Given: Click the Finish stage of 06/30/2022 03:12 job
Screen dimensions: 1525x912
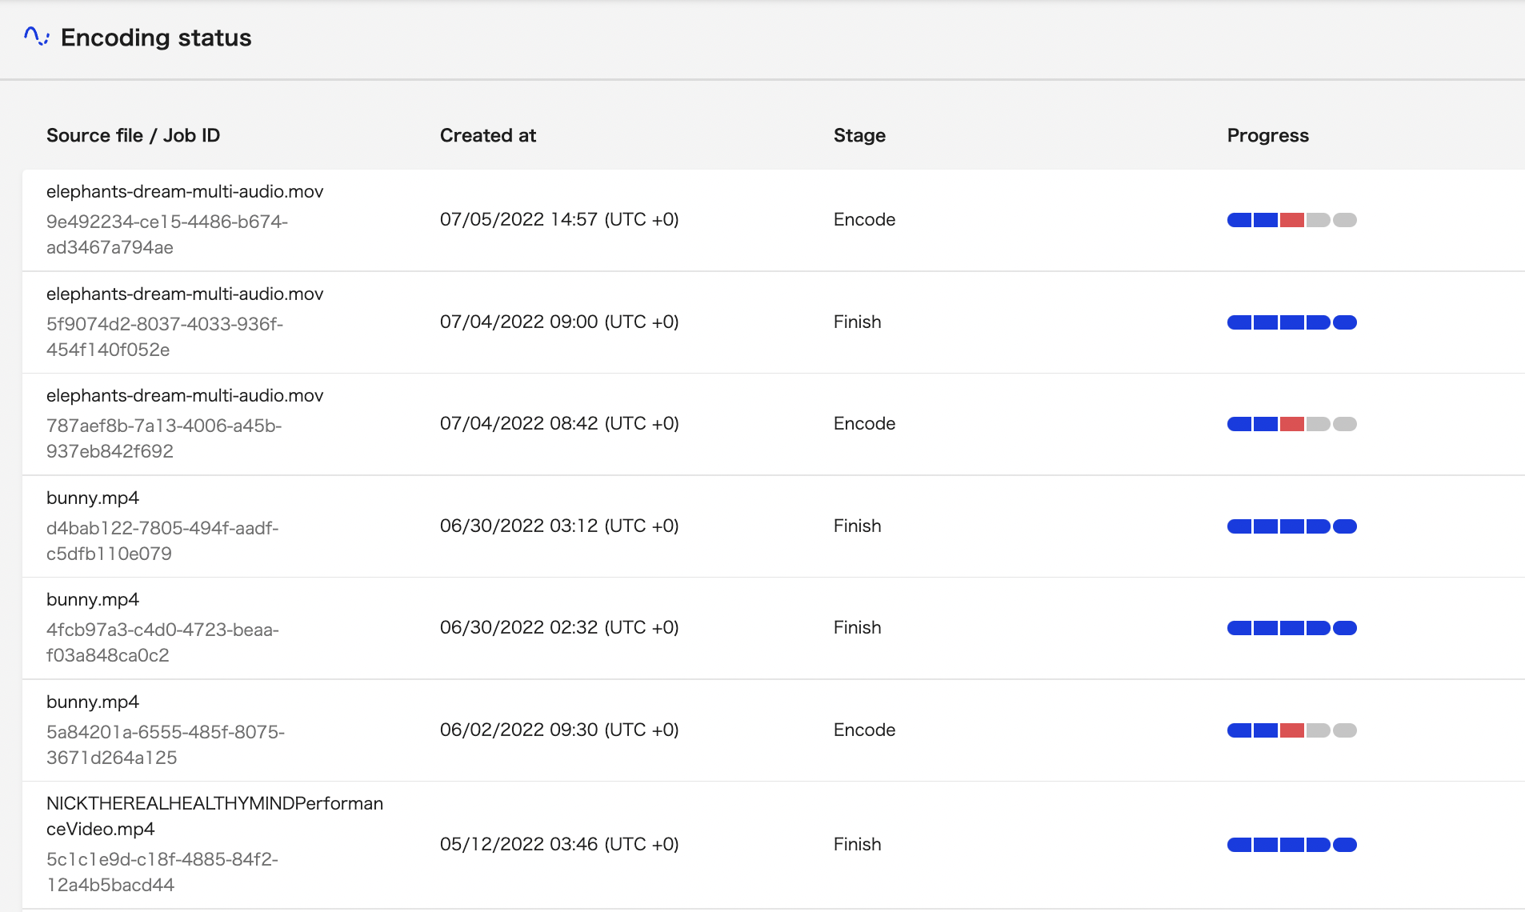Looking at the screenshot, I should click(857, 526).
